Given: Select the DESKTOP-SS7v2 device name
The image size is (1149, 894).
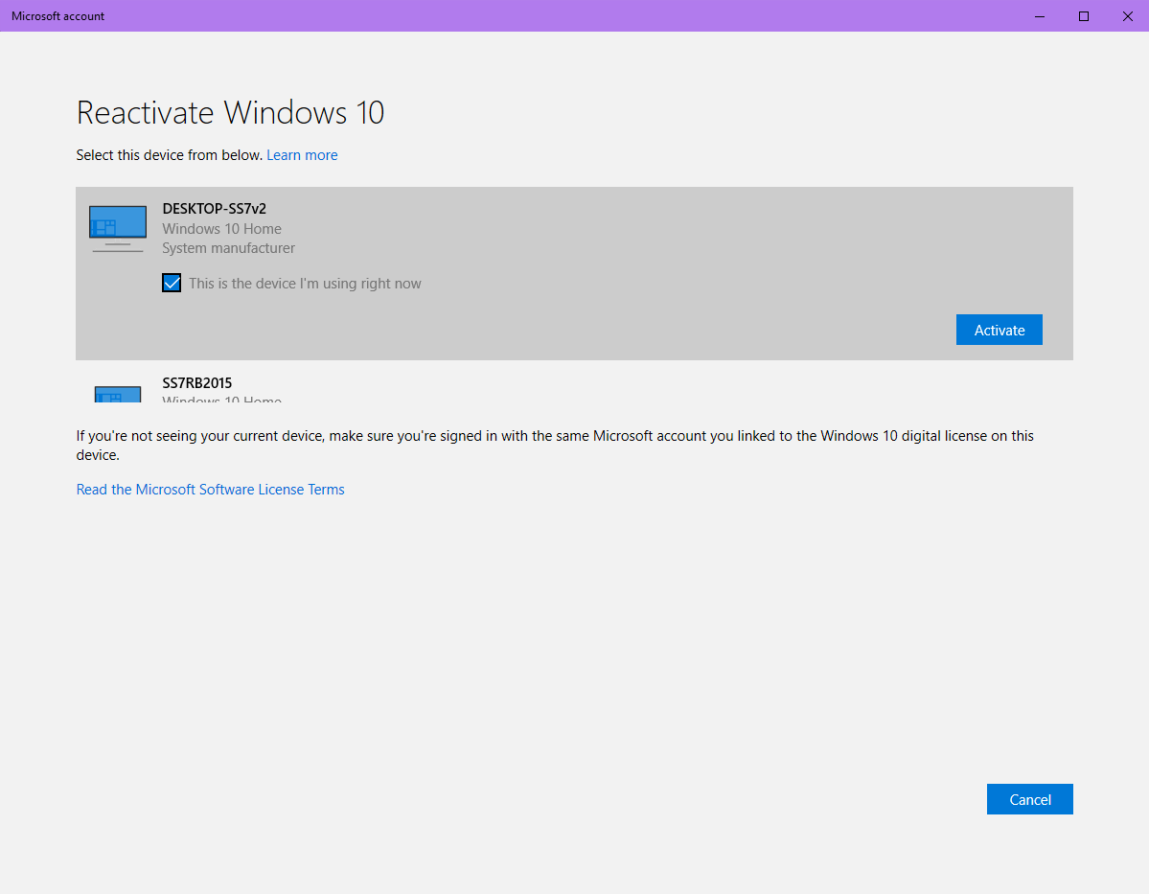Looking at the screenshot, I should pyautogui.click(x=215, y=209).
